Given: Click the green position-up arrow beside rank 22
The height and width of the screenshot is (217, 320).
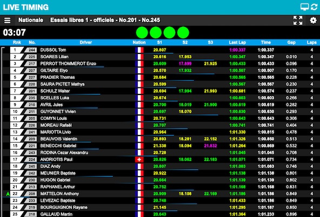Looking at the screenshot, I should click(8, 194).
